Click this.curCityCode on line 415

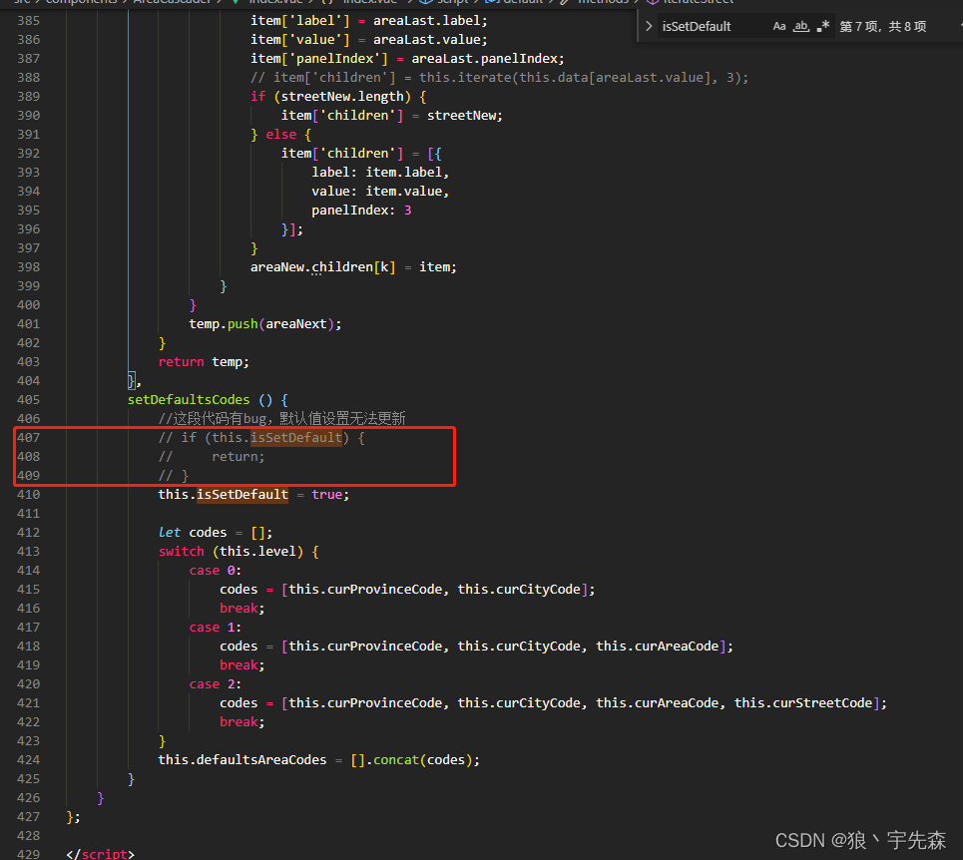tap(519, 590)
